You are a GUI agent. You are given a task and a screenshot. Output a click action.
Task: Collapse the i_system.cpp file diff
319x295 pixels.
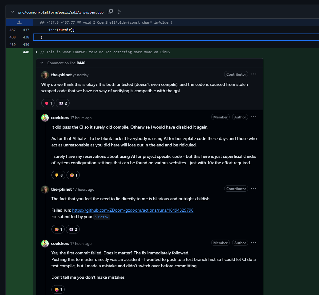13,12
